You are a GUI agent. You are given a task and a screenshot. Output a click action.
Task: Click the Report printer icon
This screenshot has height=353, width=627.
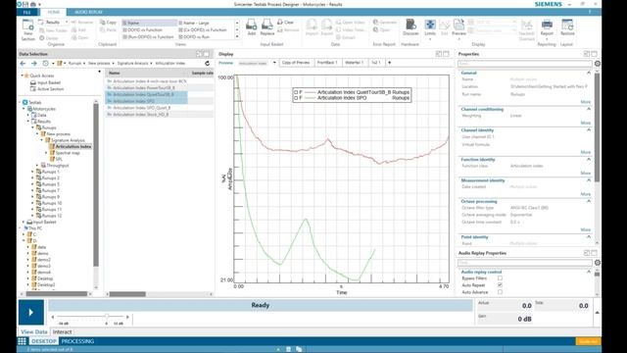(x=547, y=27)
